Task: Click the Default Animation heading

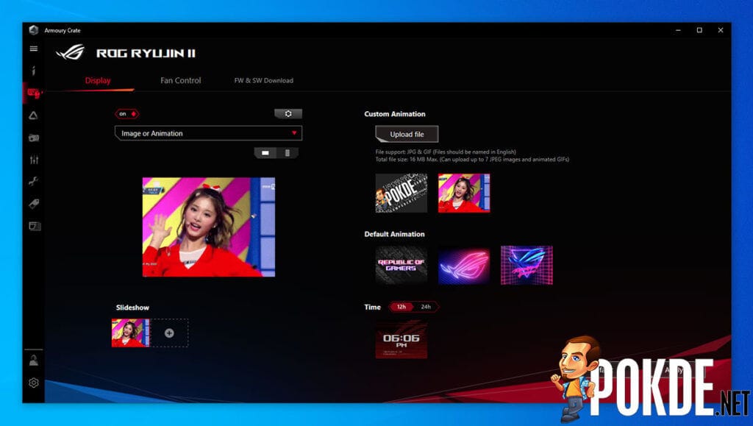Action: click(394, 234)
